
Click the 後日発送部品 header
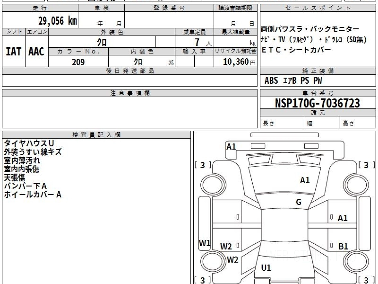130,71
